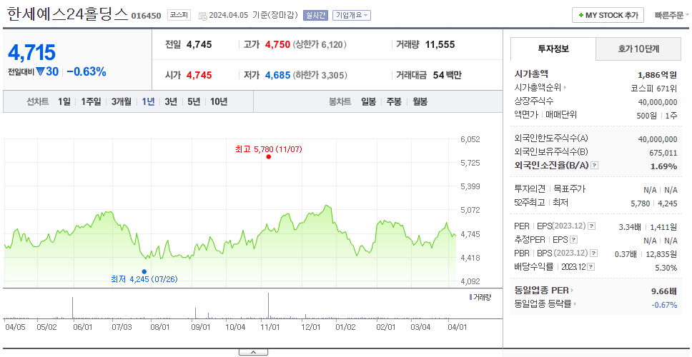Click the 6,052 price axis label
The height and width of the screenshot is (357, 692).
(x=470, y=139)
